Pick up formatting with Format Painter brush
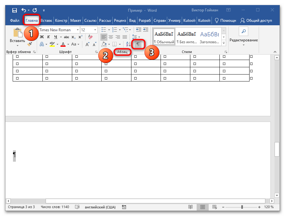 coord(30,44)
